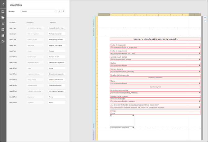Select the 'Inspección de Aire Acondicionado' title
208x142 pixels.
155,39
